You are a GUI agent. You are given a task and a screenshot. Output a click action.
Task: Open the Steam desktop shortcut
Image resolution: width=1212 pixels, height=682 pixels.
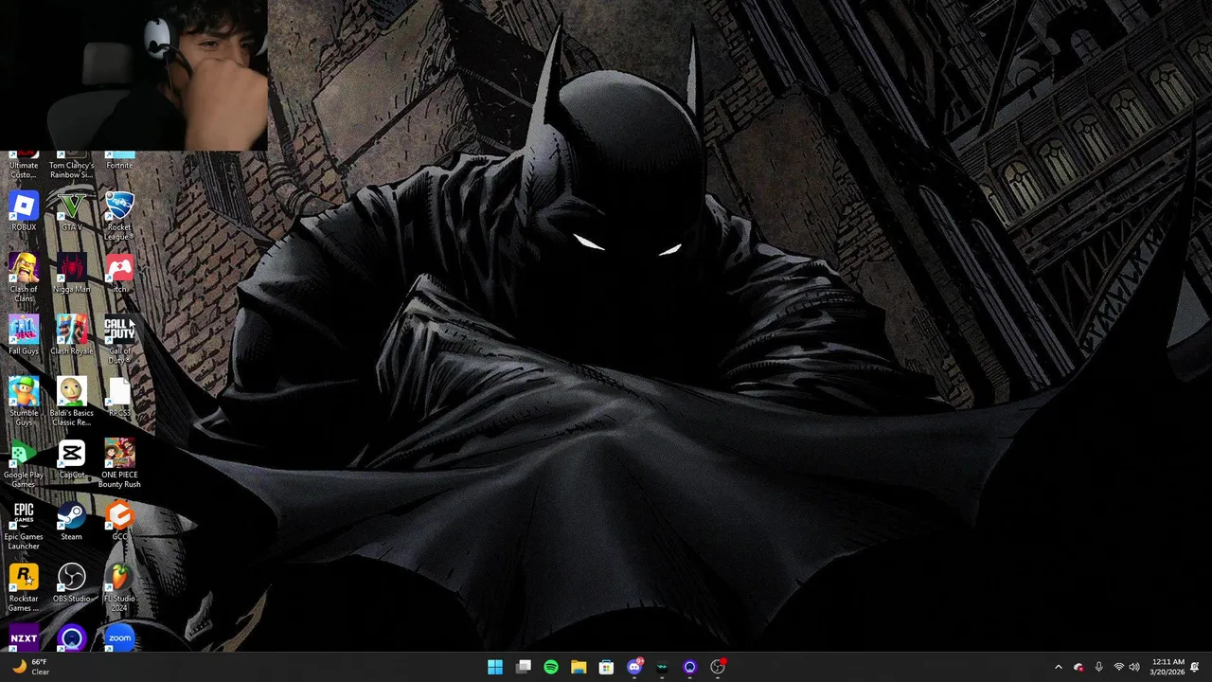click(71, 521)
